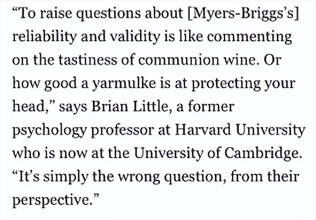Image resolution: width=316 pixels, height=220 pixels.
Task: Select the word "professor"
Action: pos(122,131)
